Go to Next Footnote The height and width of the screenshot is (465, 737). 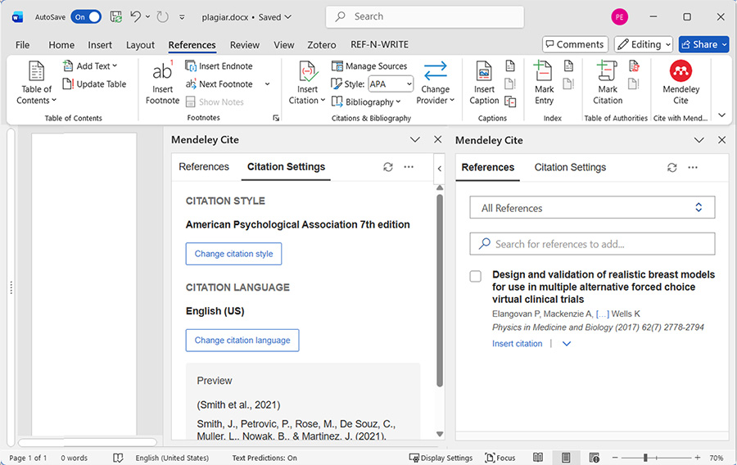(x=219, y=84)
